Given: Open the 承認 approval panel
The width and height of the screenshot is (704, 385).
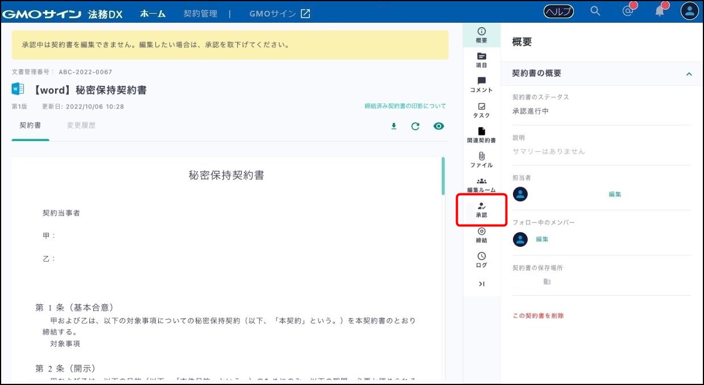Looking at the screenshot, I should pos(481,210).
